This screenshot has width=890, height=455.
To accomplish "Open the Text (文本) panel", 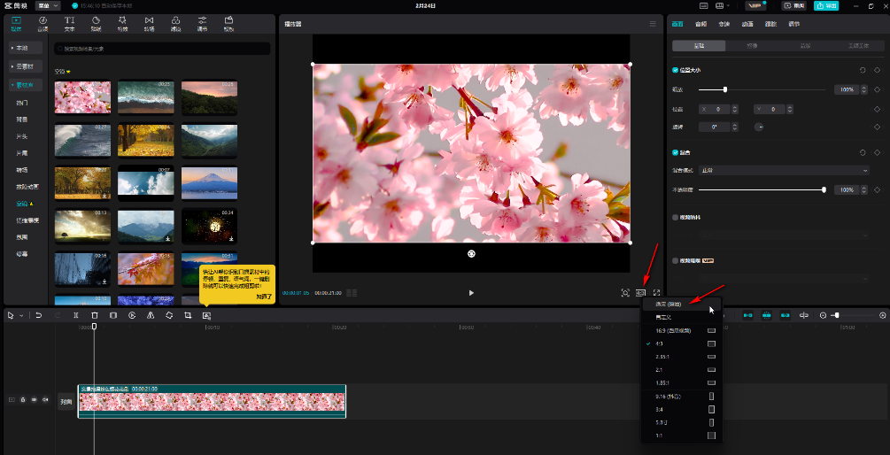I will point(69,22).
